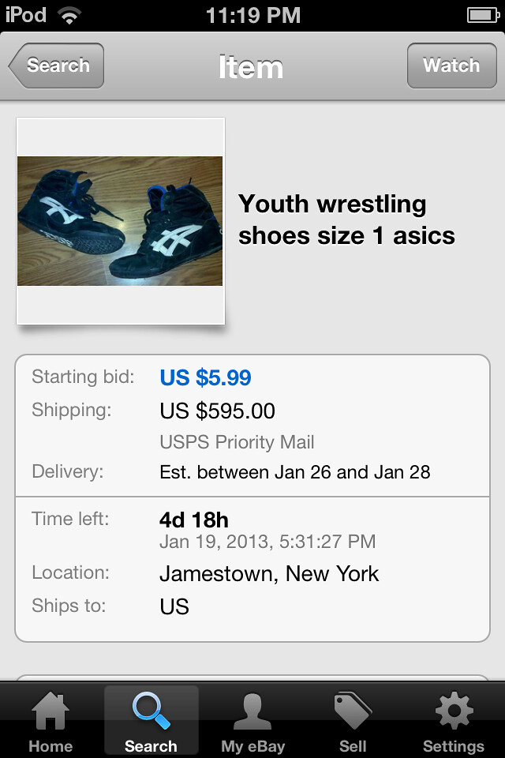
Task: Select the Item title in the navigation bar
Action: point(252,67)
